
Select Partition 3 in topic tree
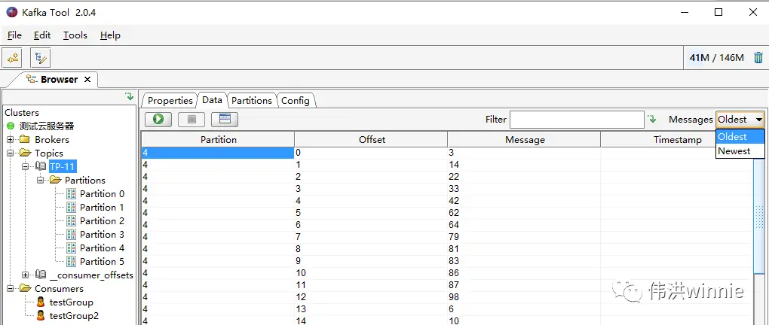tap(102, 235)
